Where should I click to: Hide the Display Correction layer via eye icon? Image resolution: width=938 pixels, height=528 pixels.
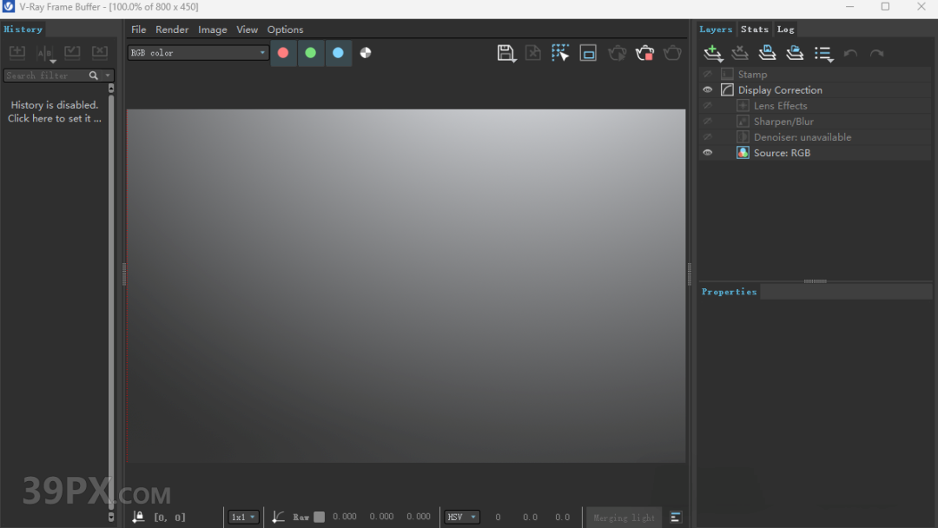point(708,90)
